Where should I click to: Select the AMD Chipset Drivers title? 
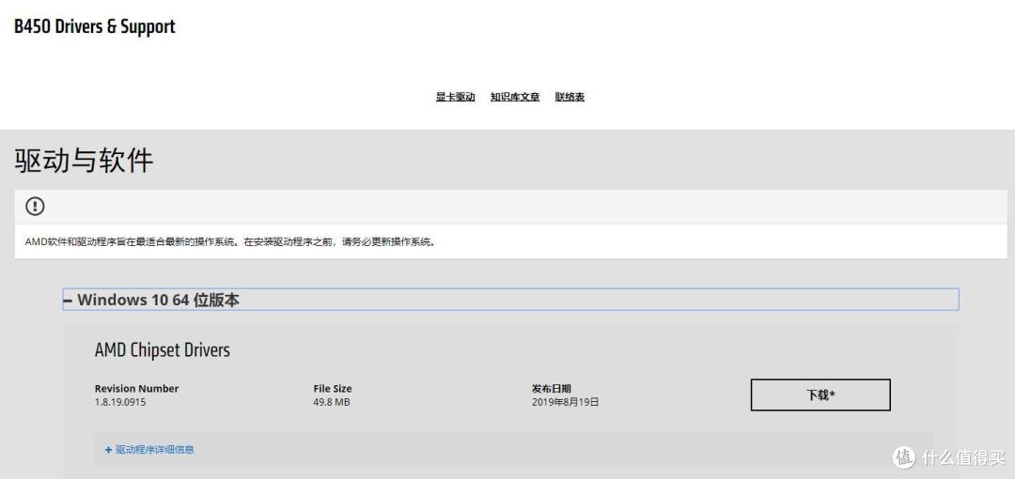click(x=162, y=350)
